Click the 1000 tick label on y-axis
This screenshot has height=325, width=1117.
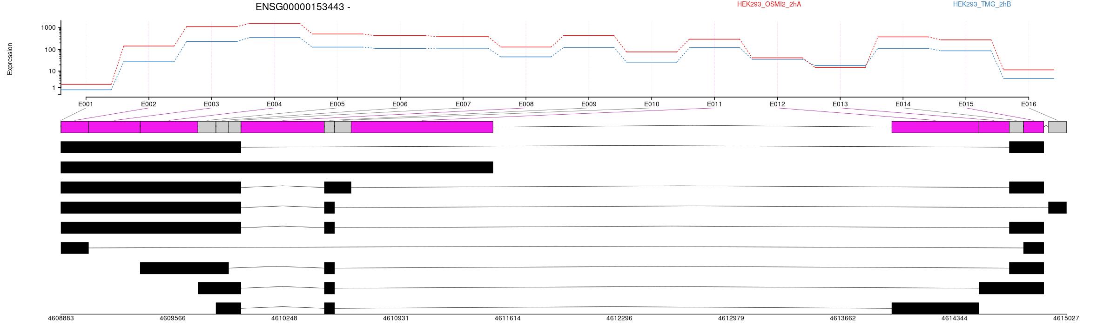coord(48,28)
